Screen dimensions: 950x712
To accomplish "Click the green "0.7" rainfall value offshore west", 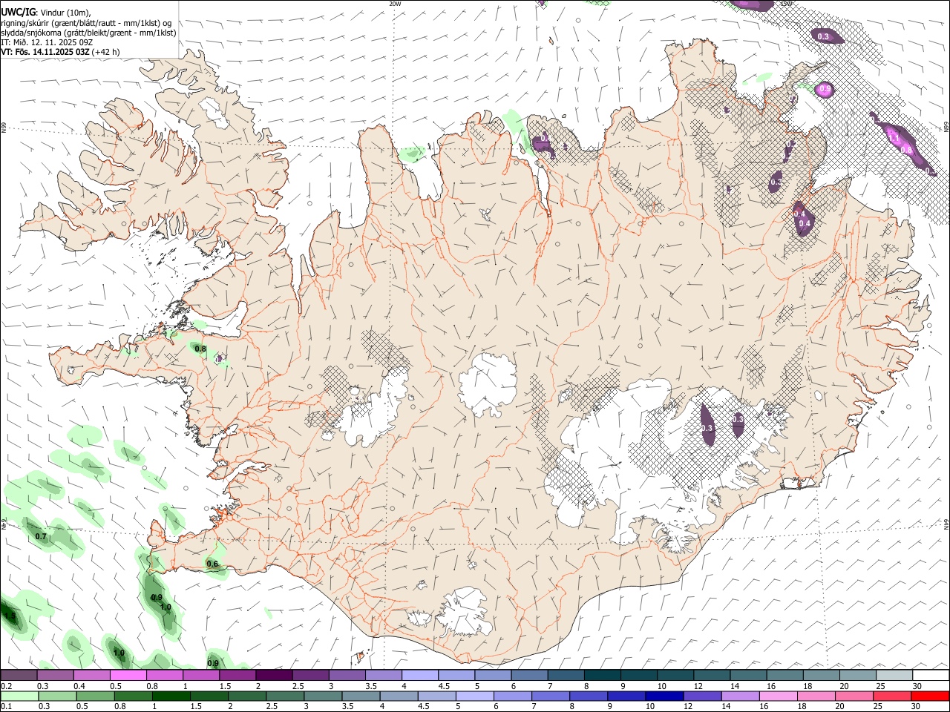I will click(41, 536).
